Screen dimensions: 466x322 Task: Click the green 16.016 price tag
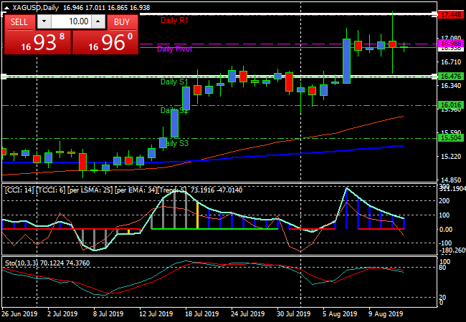click(450, 105)
